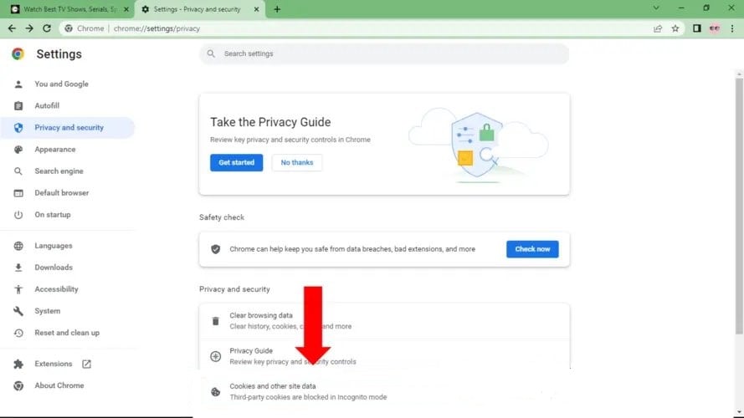Click the magnifier icon in Search settings
The height and width of the screenshot is (418, 744).
(211, 54)
